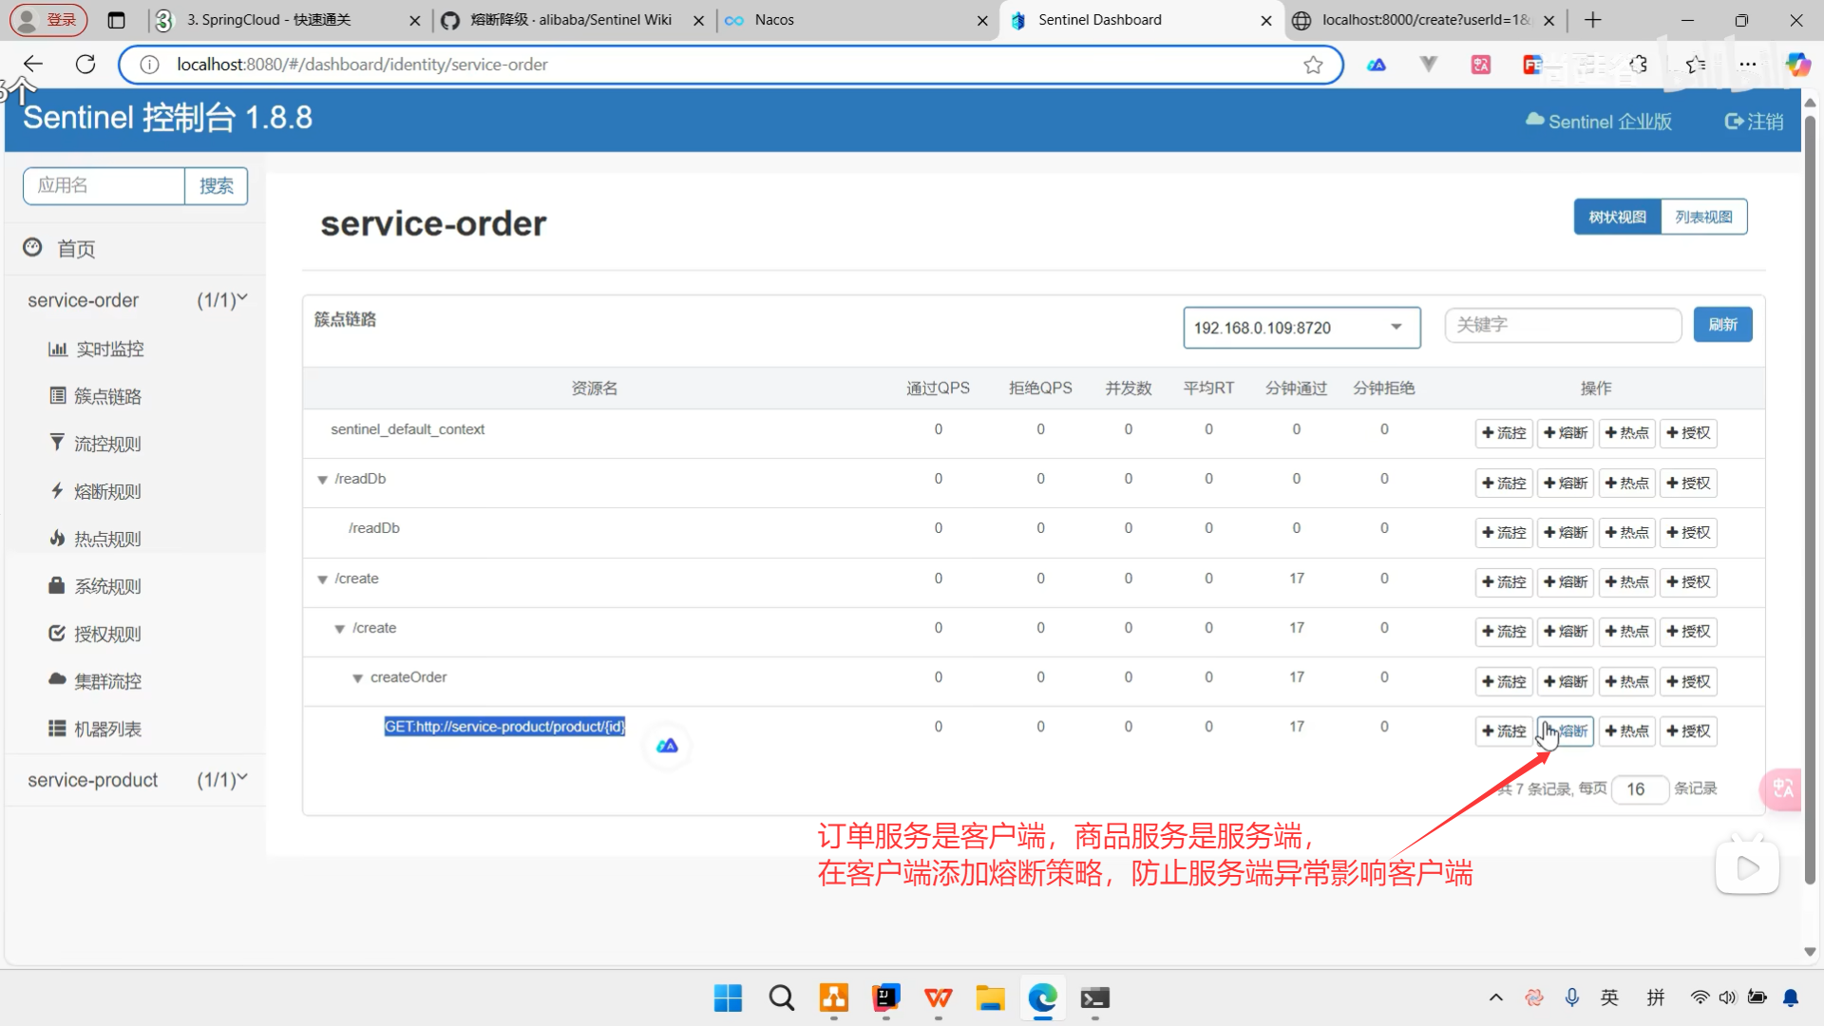This screenshot has height=1026, width=1824.
Task: Collapse the createOrder tree node
Action: pos(357,678)
